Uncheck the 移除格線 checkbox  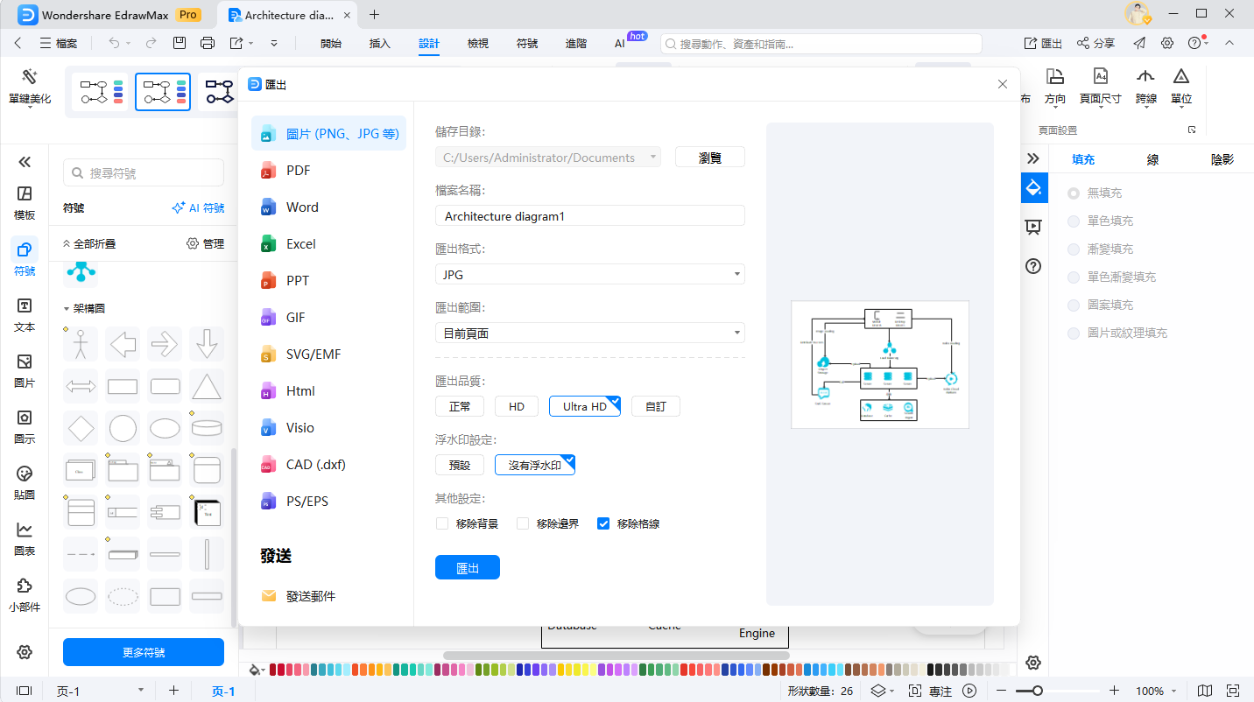coord(603,524)
